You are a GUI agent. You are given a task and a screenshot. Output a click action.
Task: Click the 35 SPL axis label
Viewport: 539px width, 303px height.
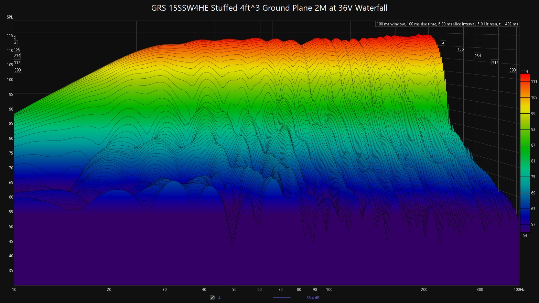11,271
